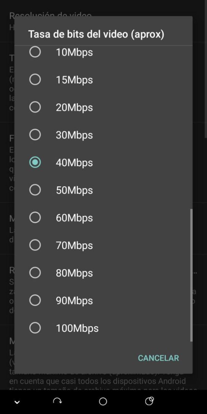The image size is (207, 414).
Task: Tap the Home circle navigation icon
Action: [x=103, y=402]
